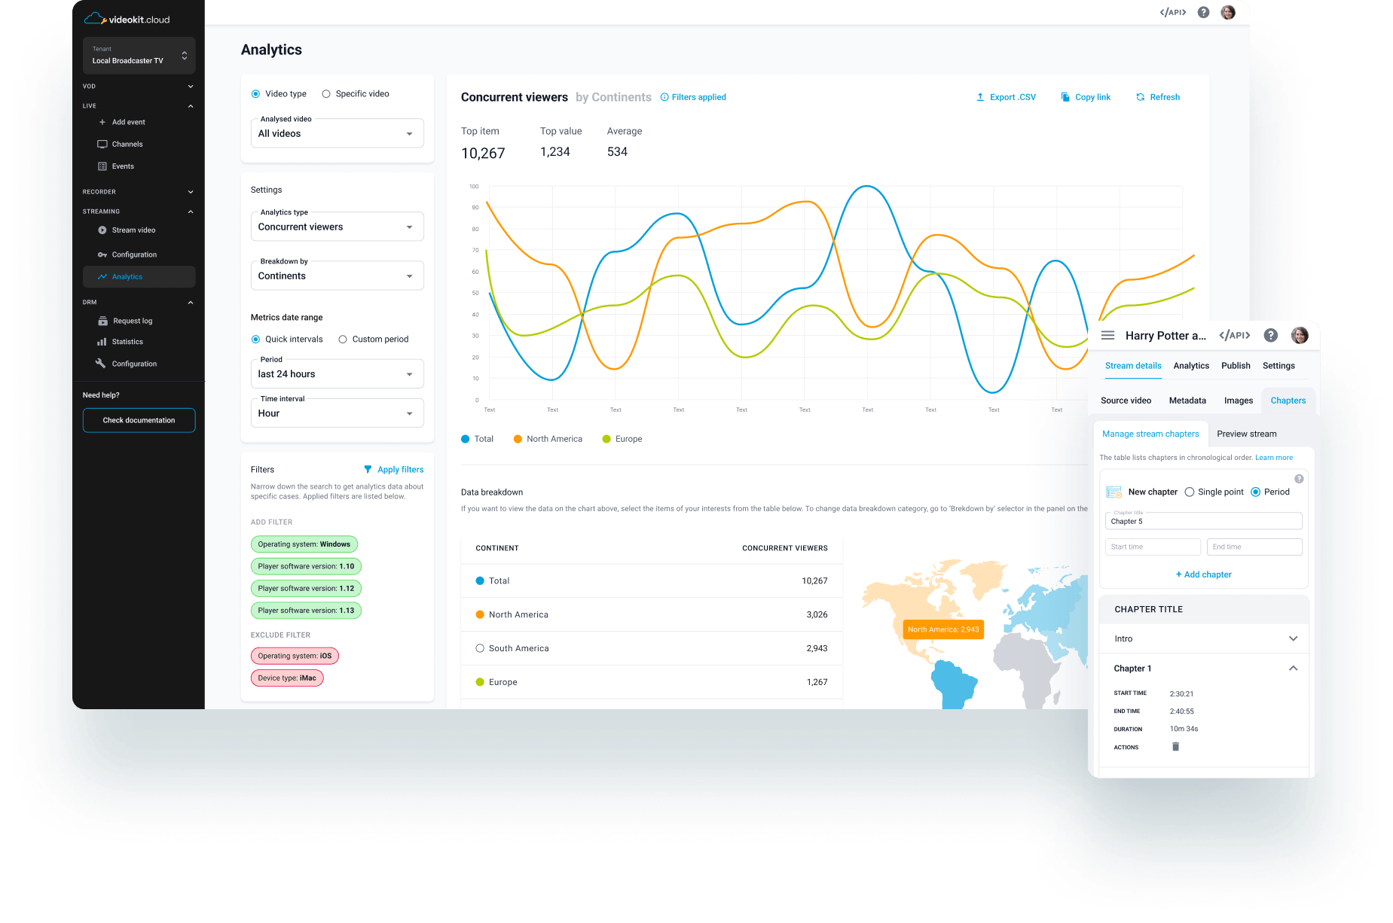Click the Add chapter link
Viewport: 1393px width, 923px height.
(1203, 574)
